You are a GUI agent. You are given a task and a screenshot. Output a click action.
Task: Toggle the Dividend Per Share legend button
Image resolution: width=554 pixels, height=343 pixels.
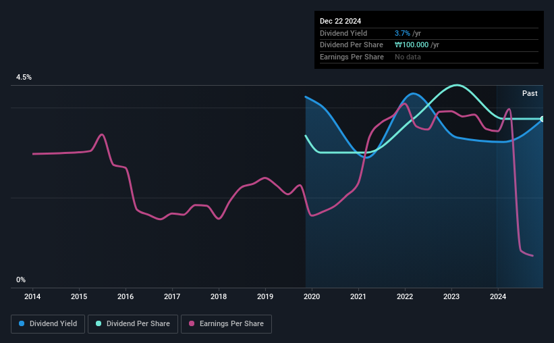pos(133,324)
